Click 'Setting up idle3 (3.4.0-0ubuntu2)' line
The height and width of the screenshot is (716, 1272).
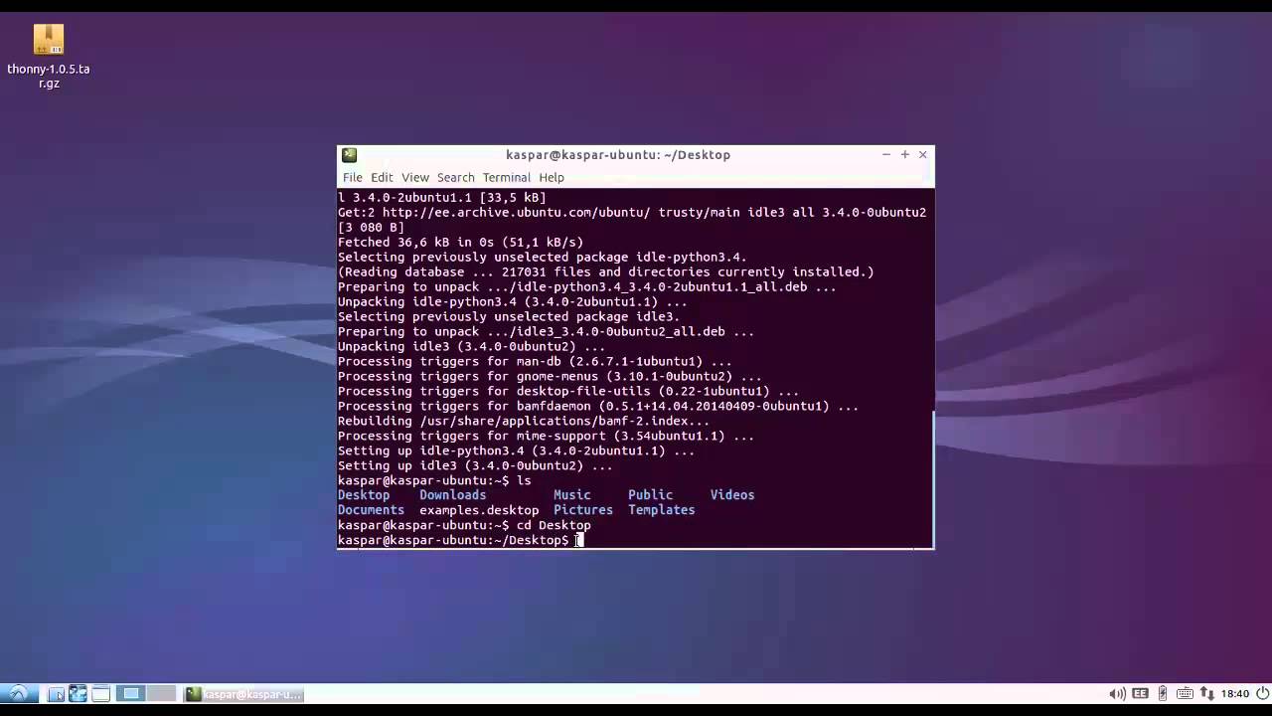tap(475, 466)
